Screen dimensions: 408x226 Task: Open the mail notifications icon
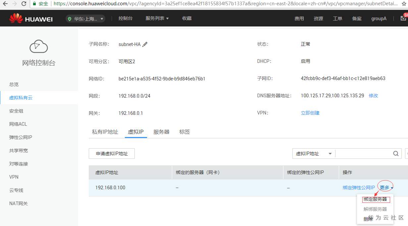click(x=403, y=19)
